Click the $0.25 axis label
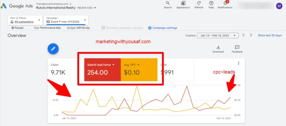Screen dimensions: 286x126 pyautogui.click(x=237, y=100)
